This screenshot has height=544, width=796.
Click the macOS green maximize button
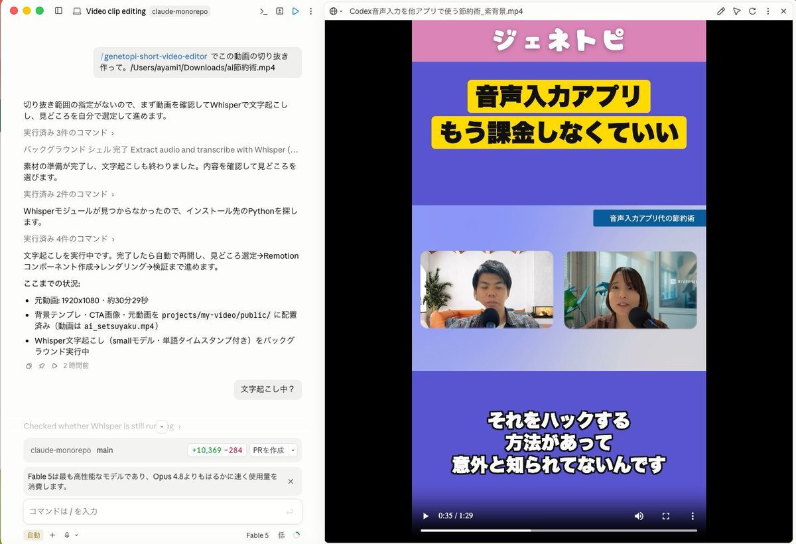39,11
